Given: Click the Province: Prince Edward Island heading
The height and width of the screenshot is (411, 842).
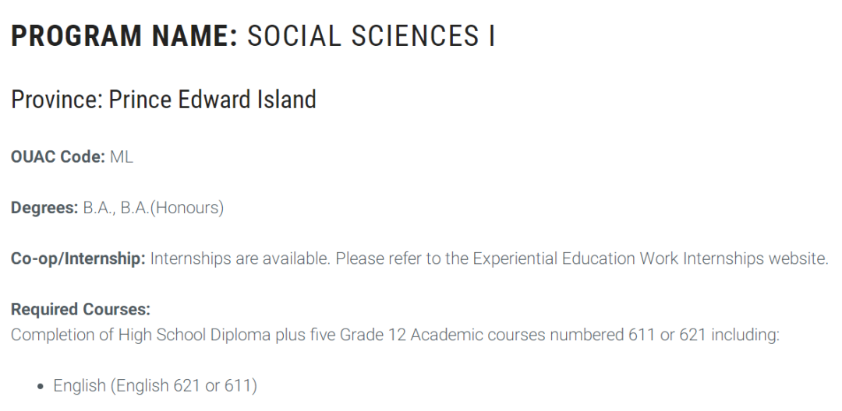Looking at the screenshot, I should (x=164, y=100).
